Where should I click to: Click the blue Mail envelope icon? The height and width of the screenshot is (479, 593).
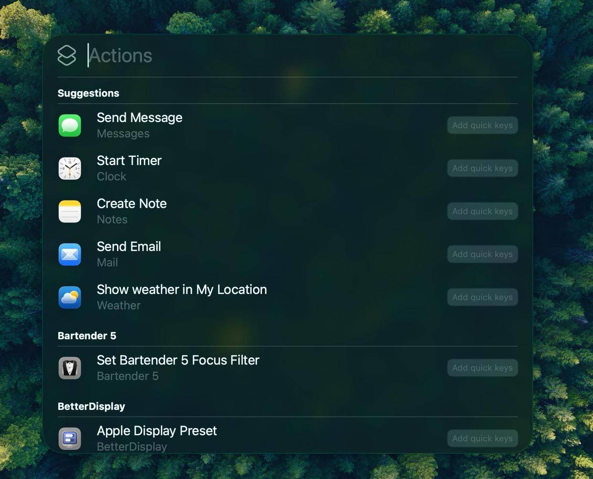pos(70,254)
